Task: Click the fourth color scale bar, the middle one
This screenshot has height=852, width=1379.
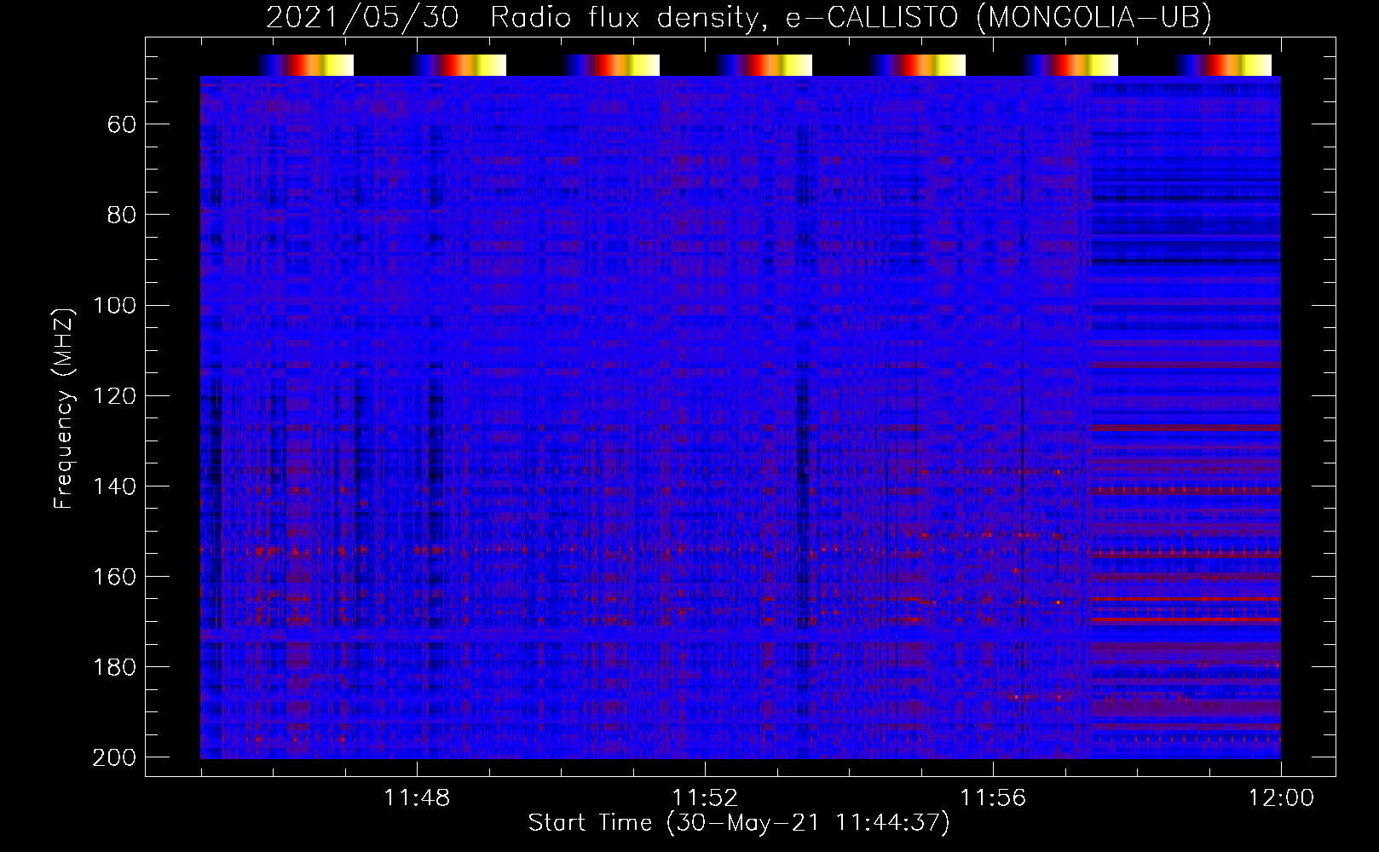Action: click(765, 66)
